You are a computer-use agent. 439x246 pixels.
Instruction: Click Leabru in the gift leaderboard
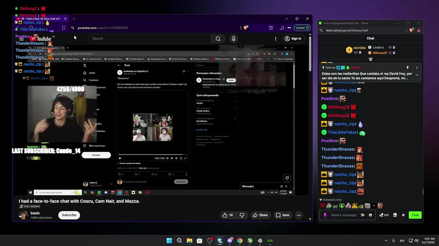(x=378, y=47)
